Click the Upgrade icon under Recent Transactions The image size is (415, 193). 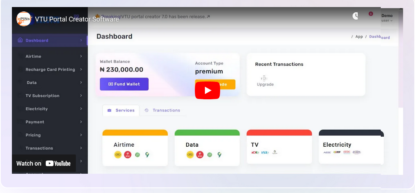[264, 78]
